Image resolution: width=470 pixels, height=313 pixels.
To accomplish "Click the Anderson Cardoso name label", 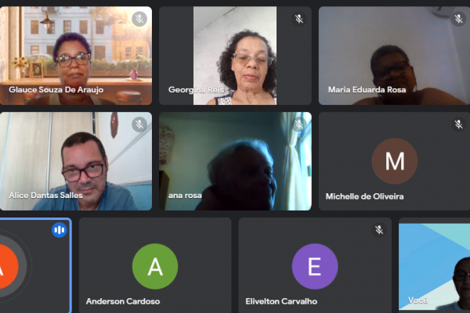I will coord(123,301).
